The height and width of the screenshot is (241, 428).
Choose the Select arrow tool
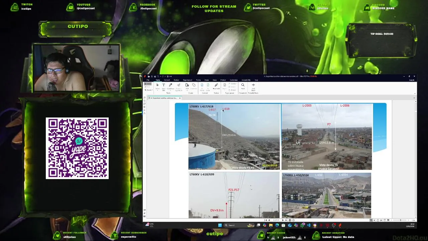[x=157, y=86]
